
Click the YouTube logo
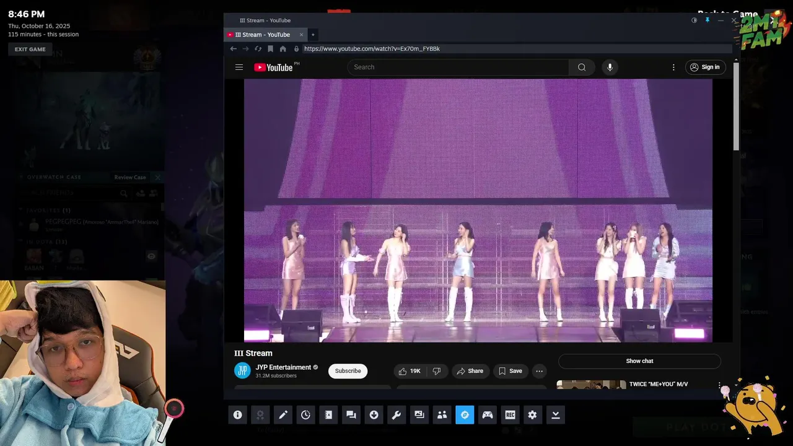click(x=273, y=68)
